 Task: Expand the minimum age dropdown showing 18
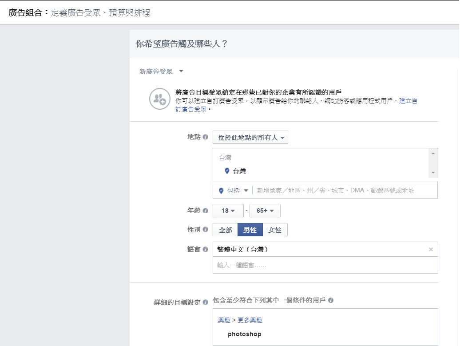228,211
